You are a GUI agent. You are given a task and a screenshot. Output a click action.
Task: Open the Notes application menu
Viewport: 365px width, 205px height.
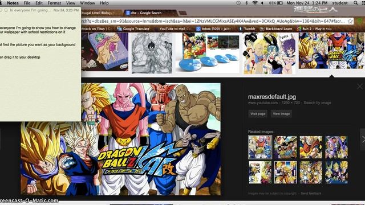(x=13, y=3)
